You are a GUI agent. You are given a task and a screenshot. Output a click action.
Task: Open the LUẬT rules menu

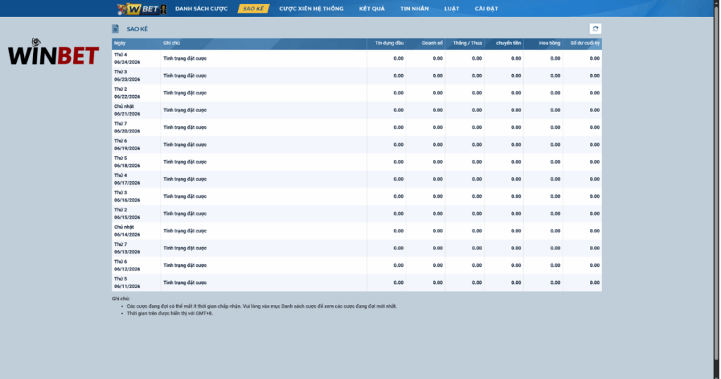[451, 8]
